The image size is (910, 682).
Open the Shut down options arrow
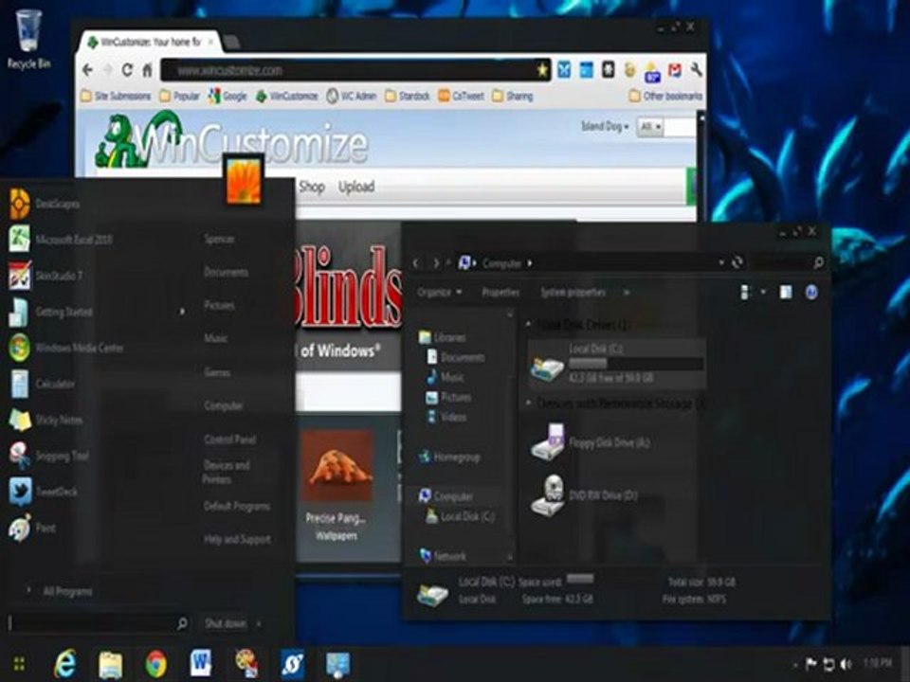coord(259,623)
